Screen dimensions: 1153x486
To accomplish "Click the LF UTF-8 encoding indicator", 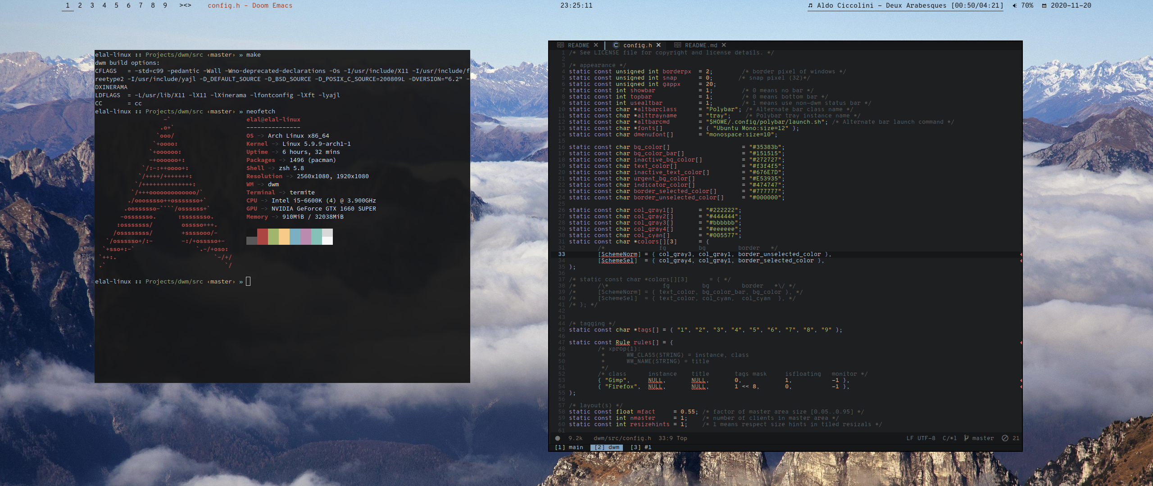I will [x=921, y=438].
